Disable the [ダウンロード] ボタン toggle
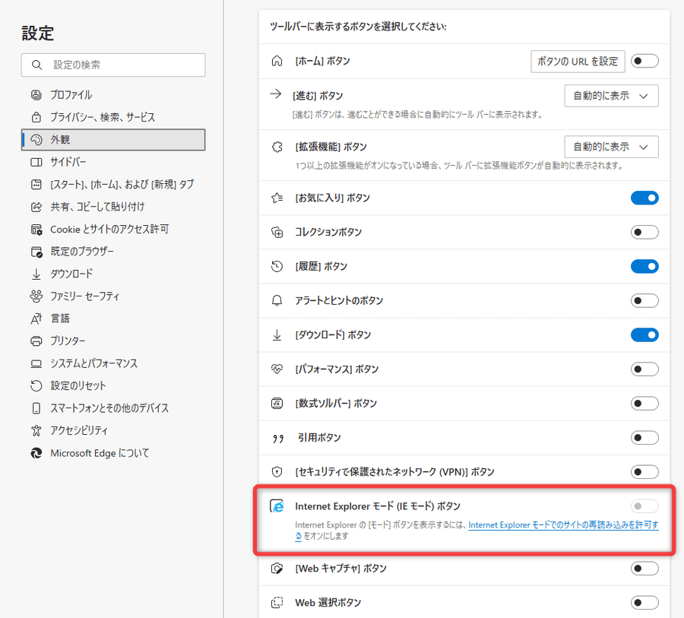 (644, 334)
